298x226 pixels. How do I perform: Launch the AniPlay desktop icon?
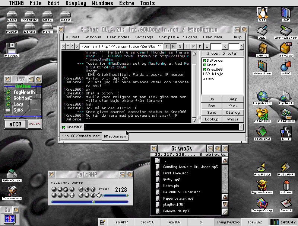[262, 169]
